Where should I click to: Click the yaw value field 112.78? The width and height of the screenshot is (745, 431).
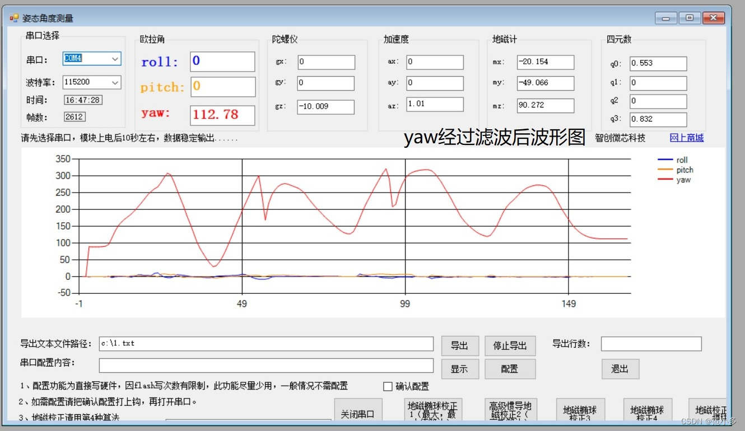point(223,115)
